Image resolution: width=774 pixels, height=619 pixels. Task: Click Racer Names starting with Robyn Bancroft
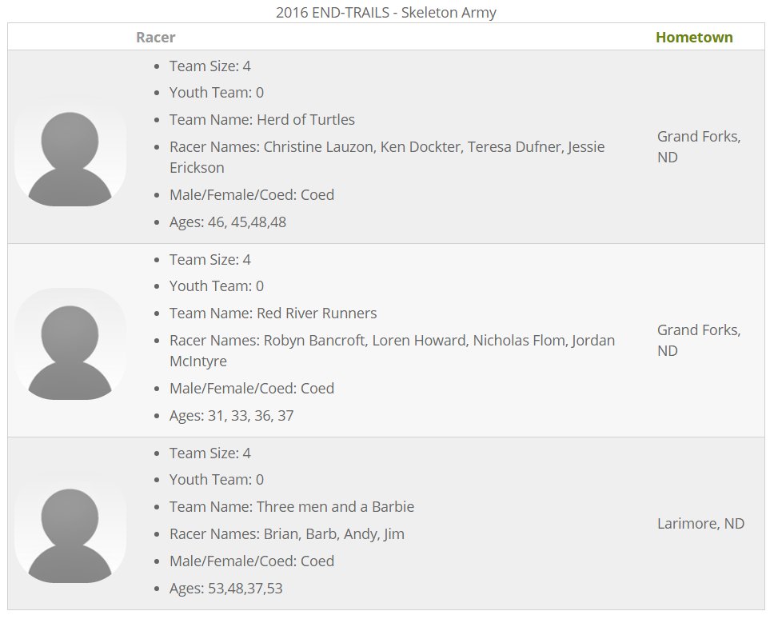pyautogui.click(x=392, y=350)
